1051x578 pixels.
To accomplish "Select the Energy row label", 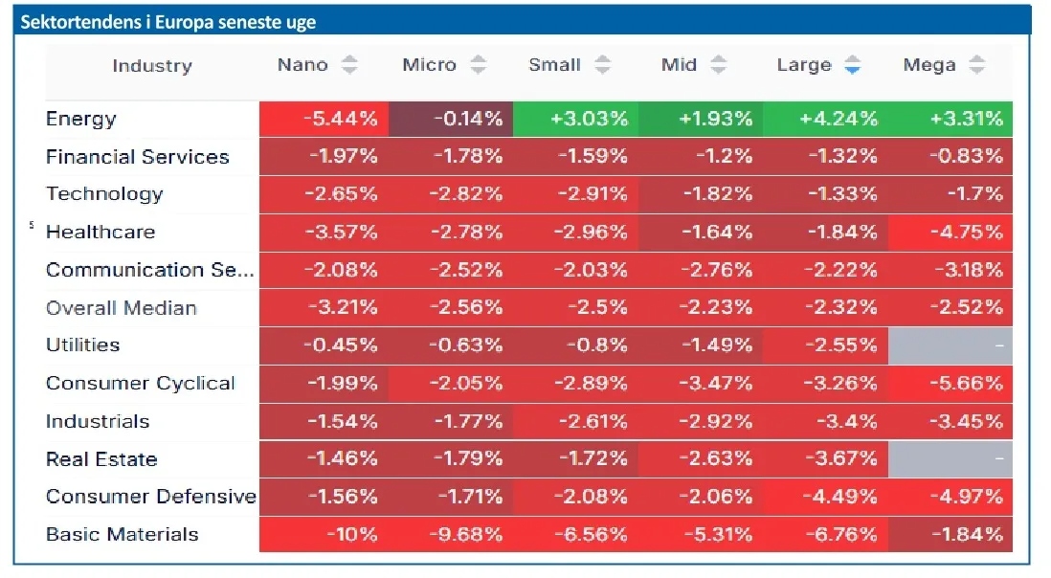I will (81, 119).
